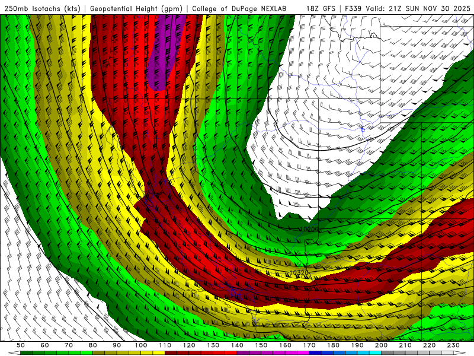Viewport: 474px width, 356px height.
Task: Click the '120' value on the color scale
Action: click(189, 345)
